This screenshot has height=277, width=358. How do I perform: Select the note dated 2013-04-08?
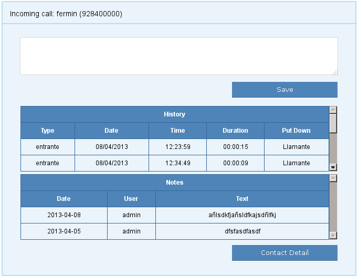(64, 215)
